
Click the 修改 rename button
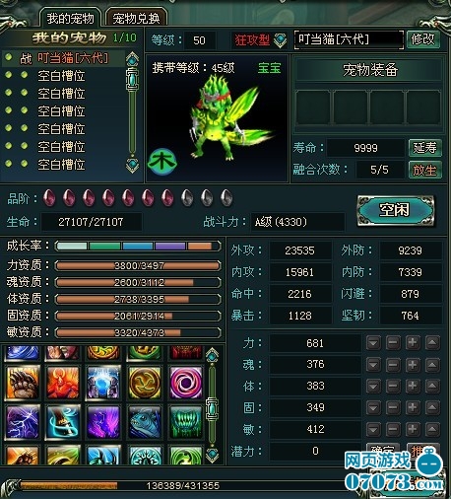pyautogui.click(x=423, y=39)
